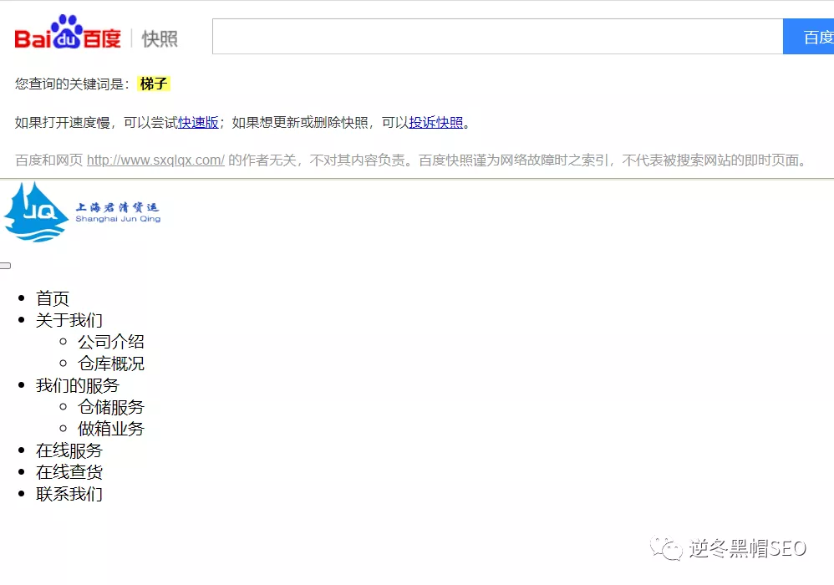Open 公司介绍 submenu item

(x=111, y=342)
